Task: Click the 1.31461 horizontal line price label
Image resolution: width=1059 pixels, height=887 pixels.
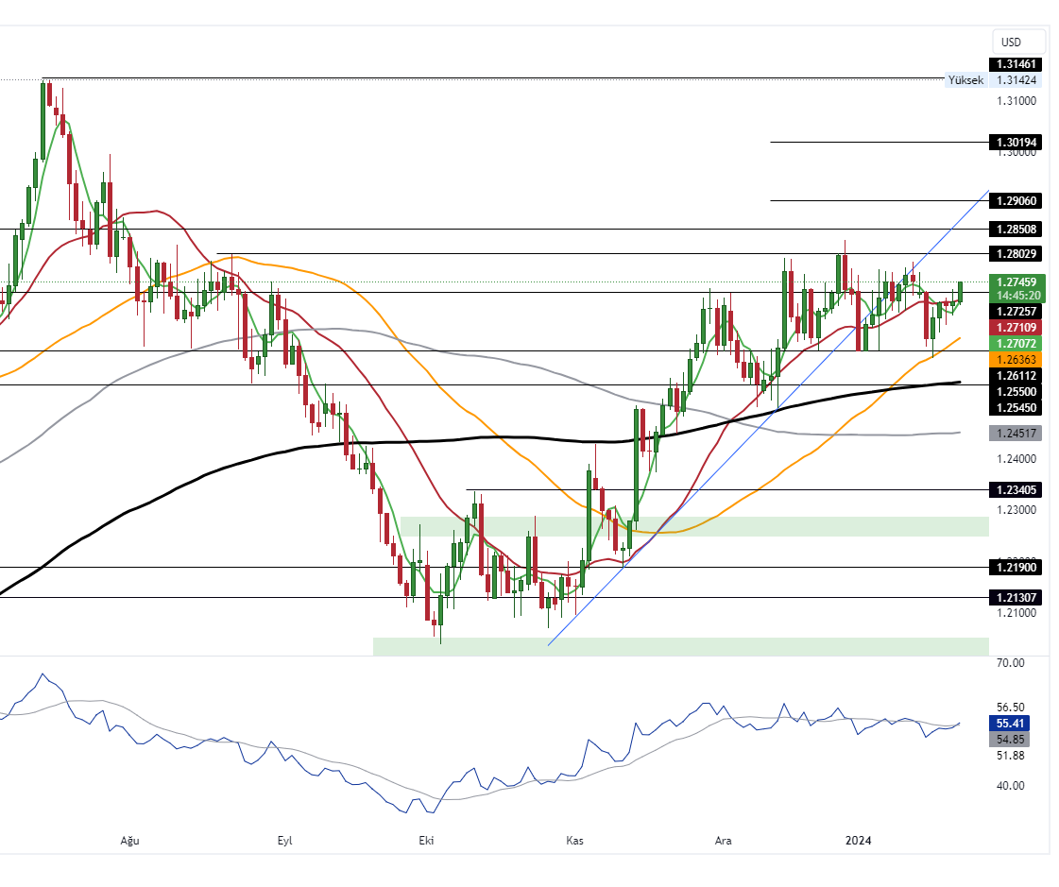Action: tap(1016, 64)
